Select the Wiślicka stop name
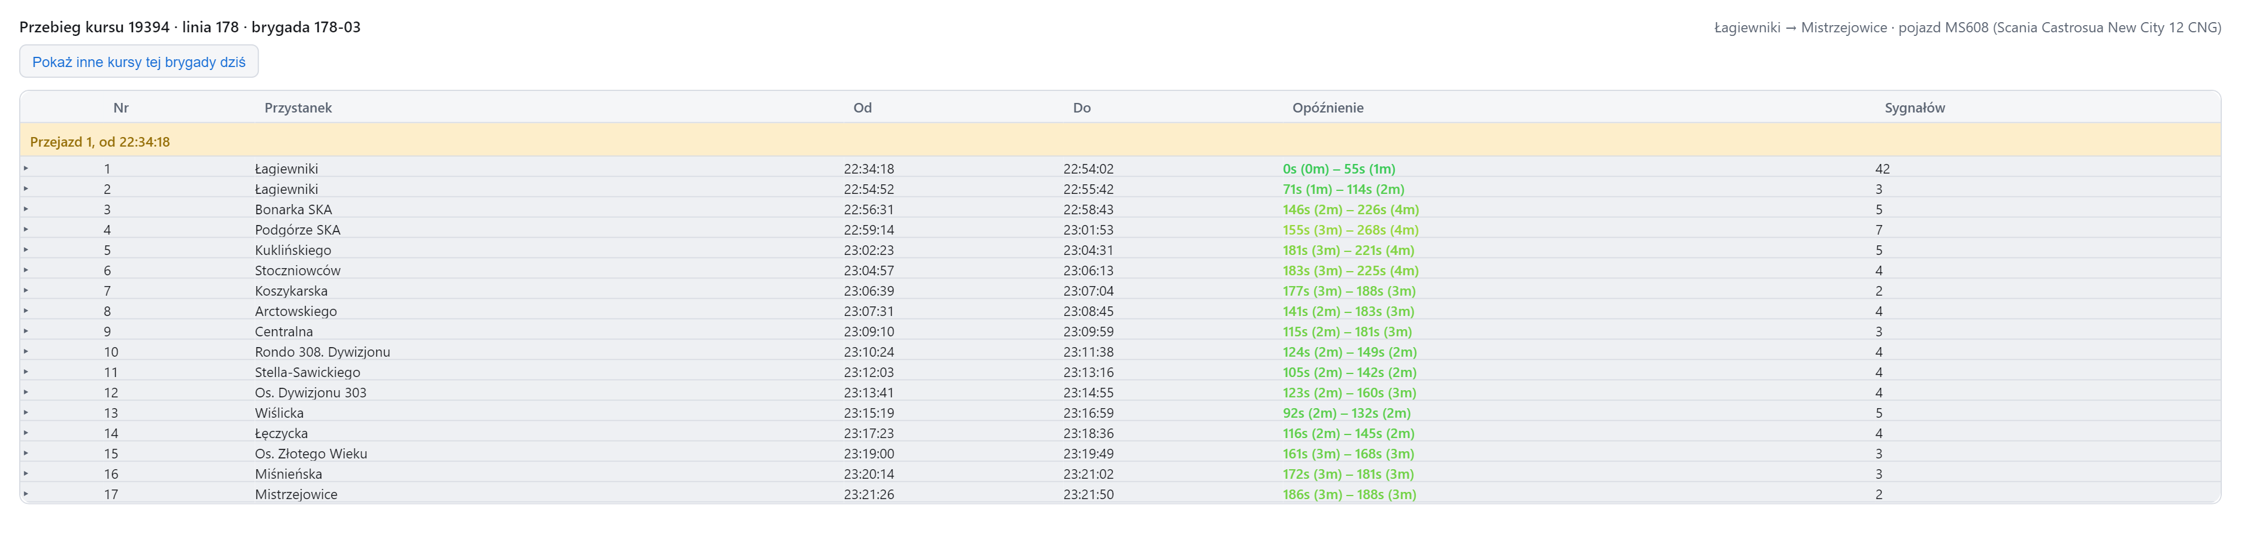The width and height of the screenshot is (2241, 541). pos(279,412)
